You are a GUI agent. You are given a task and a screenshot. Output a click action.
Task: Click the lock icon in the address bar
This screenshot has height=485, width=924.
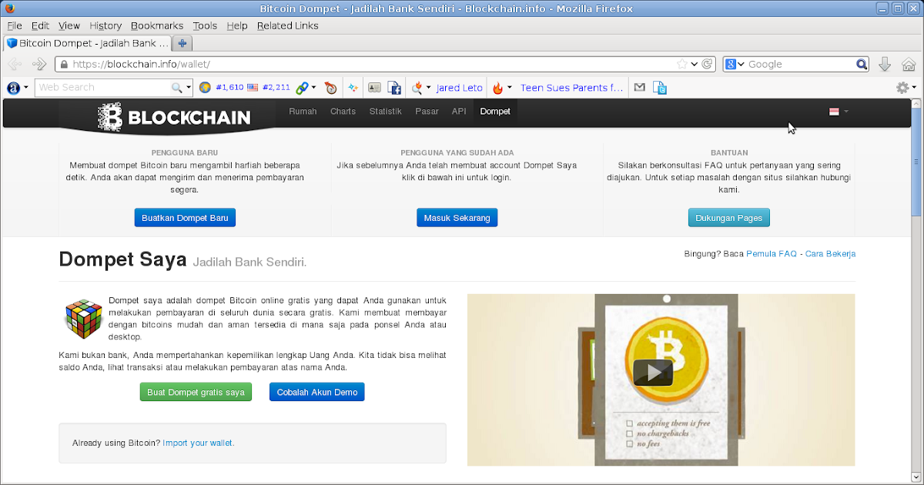(64, 65)
